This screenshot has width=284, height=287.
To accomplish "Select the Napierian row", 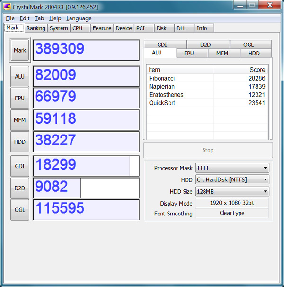I will (207, 86).
